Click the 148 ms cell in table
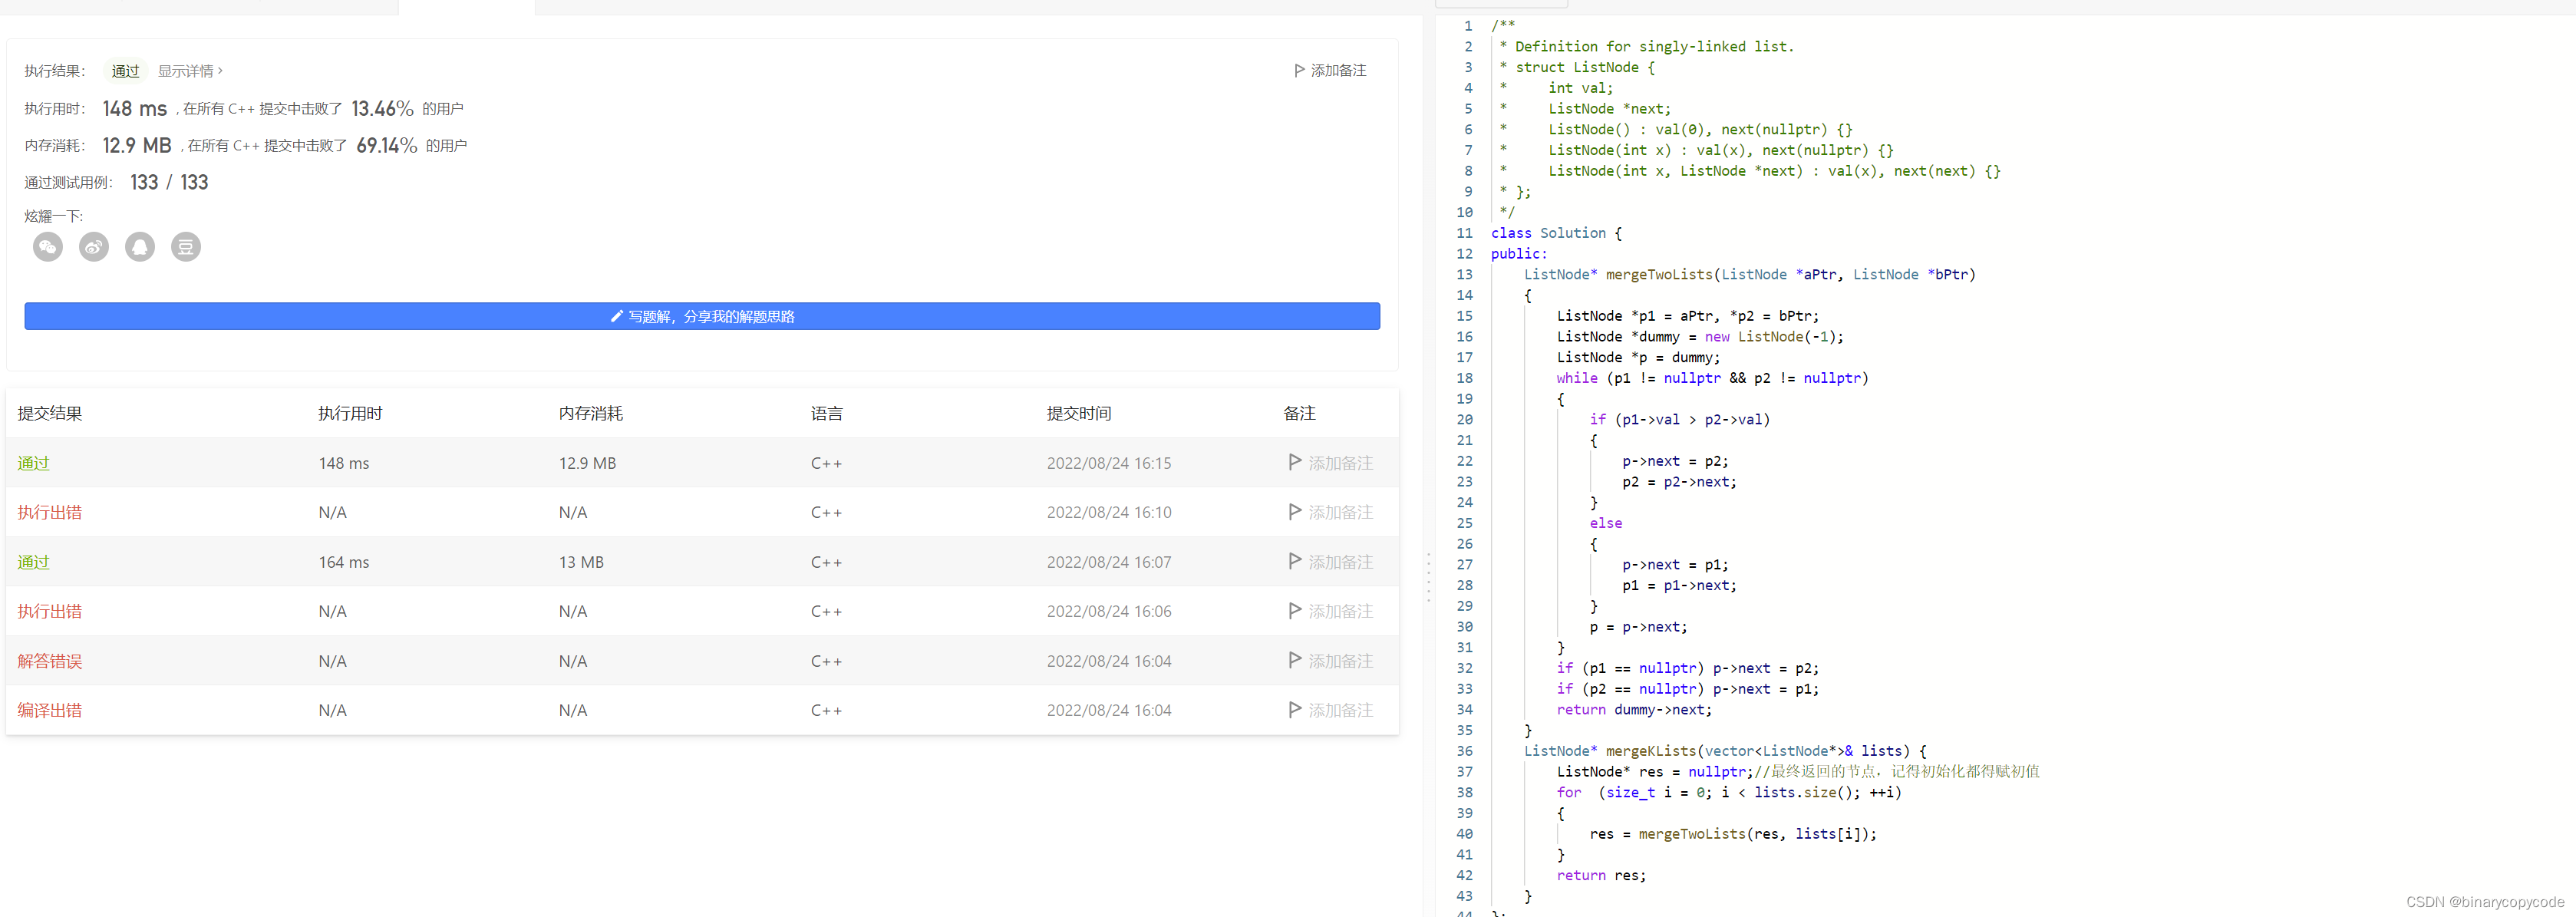The width and height of the screenshot is (2576, 917). pos(344,463)
